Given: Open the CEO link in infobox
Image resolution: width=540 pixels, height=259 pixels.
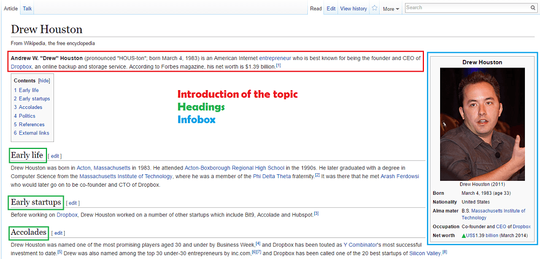Looking at the screenshot, I should (x=501, y=227).
